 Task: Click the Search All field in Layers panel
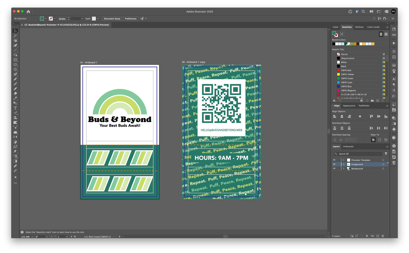358,154
